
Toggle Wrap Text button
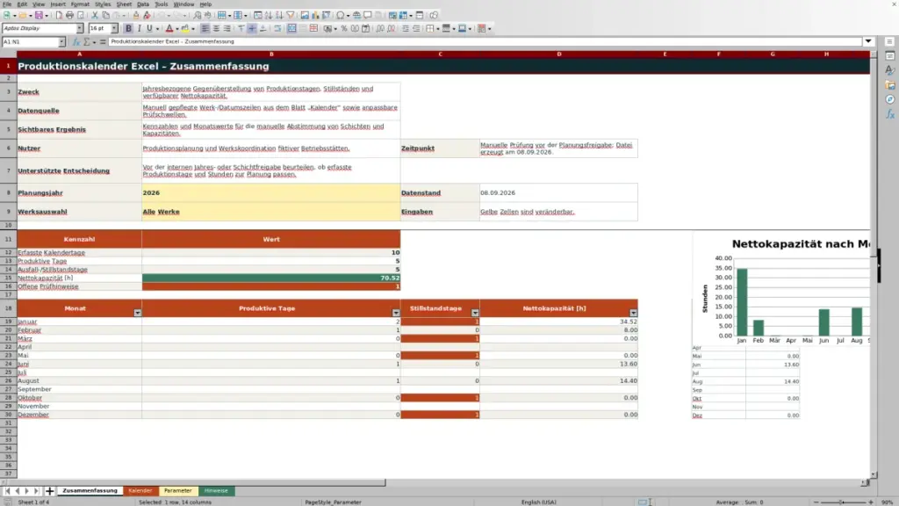277,29
